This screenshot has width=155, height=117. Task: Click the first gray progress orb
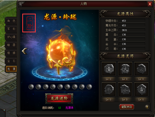click(x=31, y=87)
